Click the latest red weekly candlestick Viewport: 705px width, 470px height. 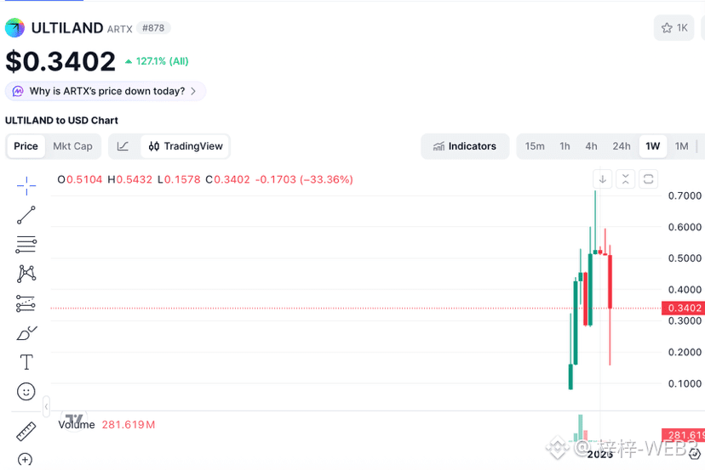click(610, 281)
